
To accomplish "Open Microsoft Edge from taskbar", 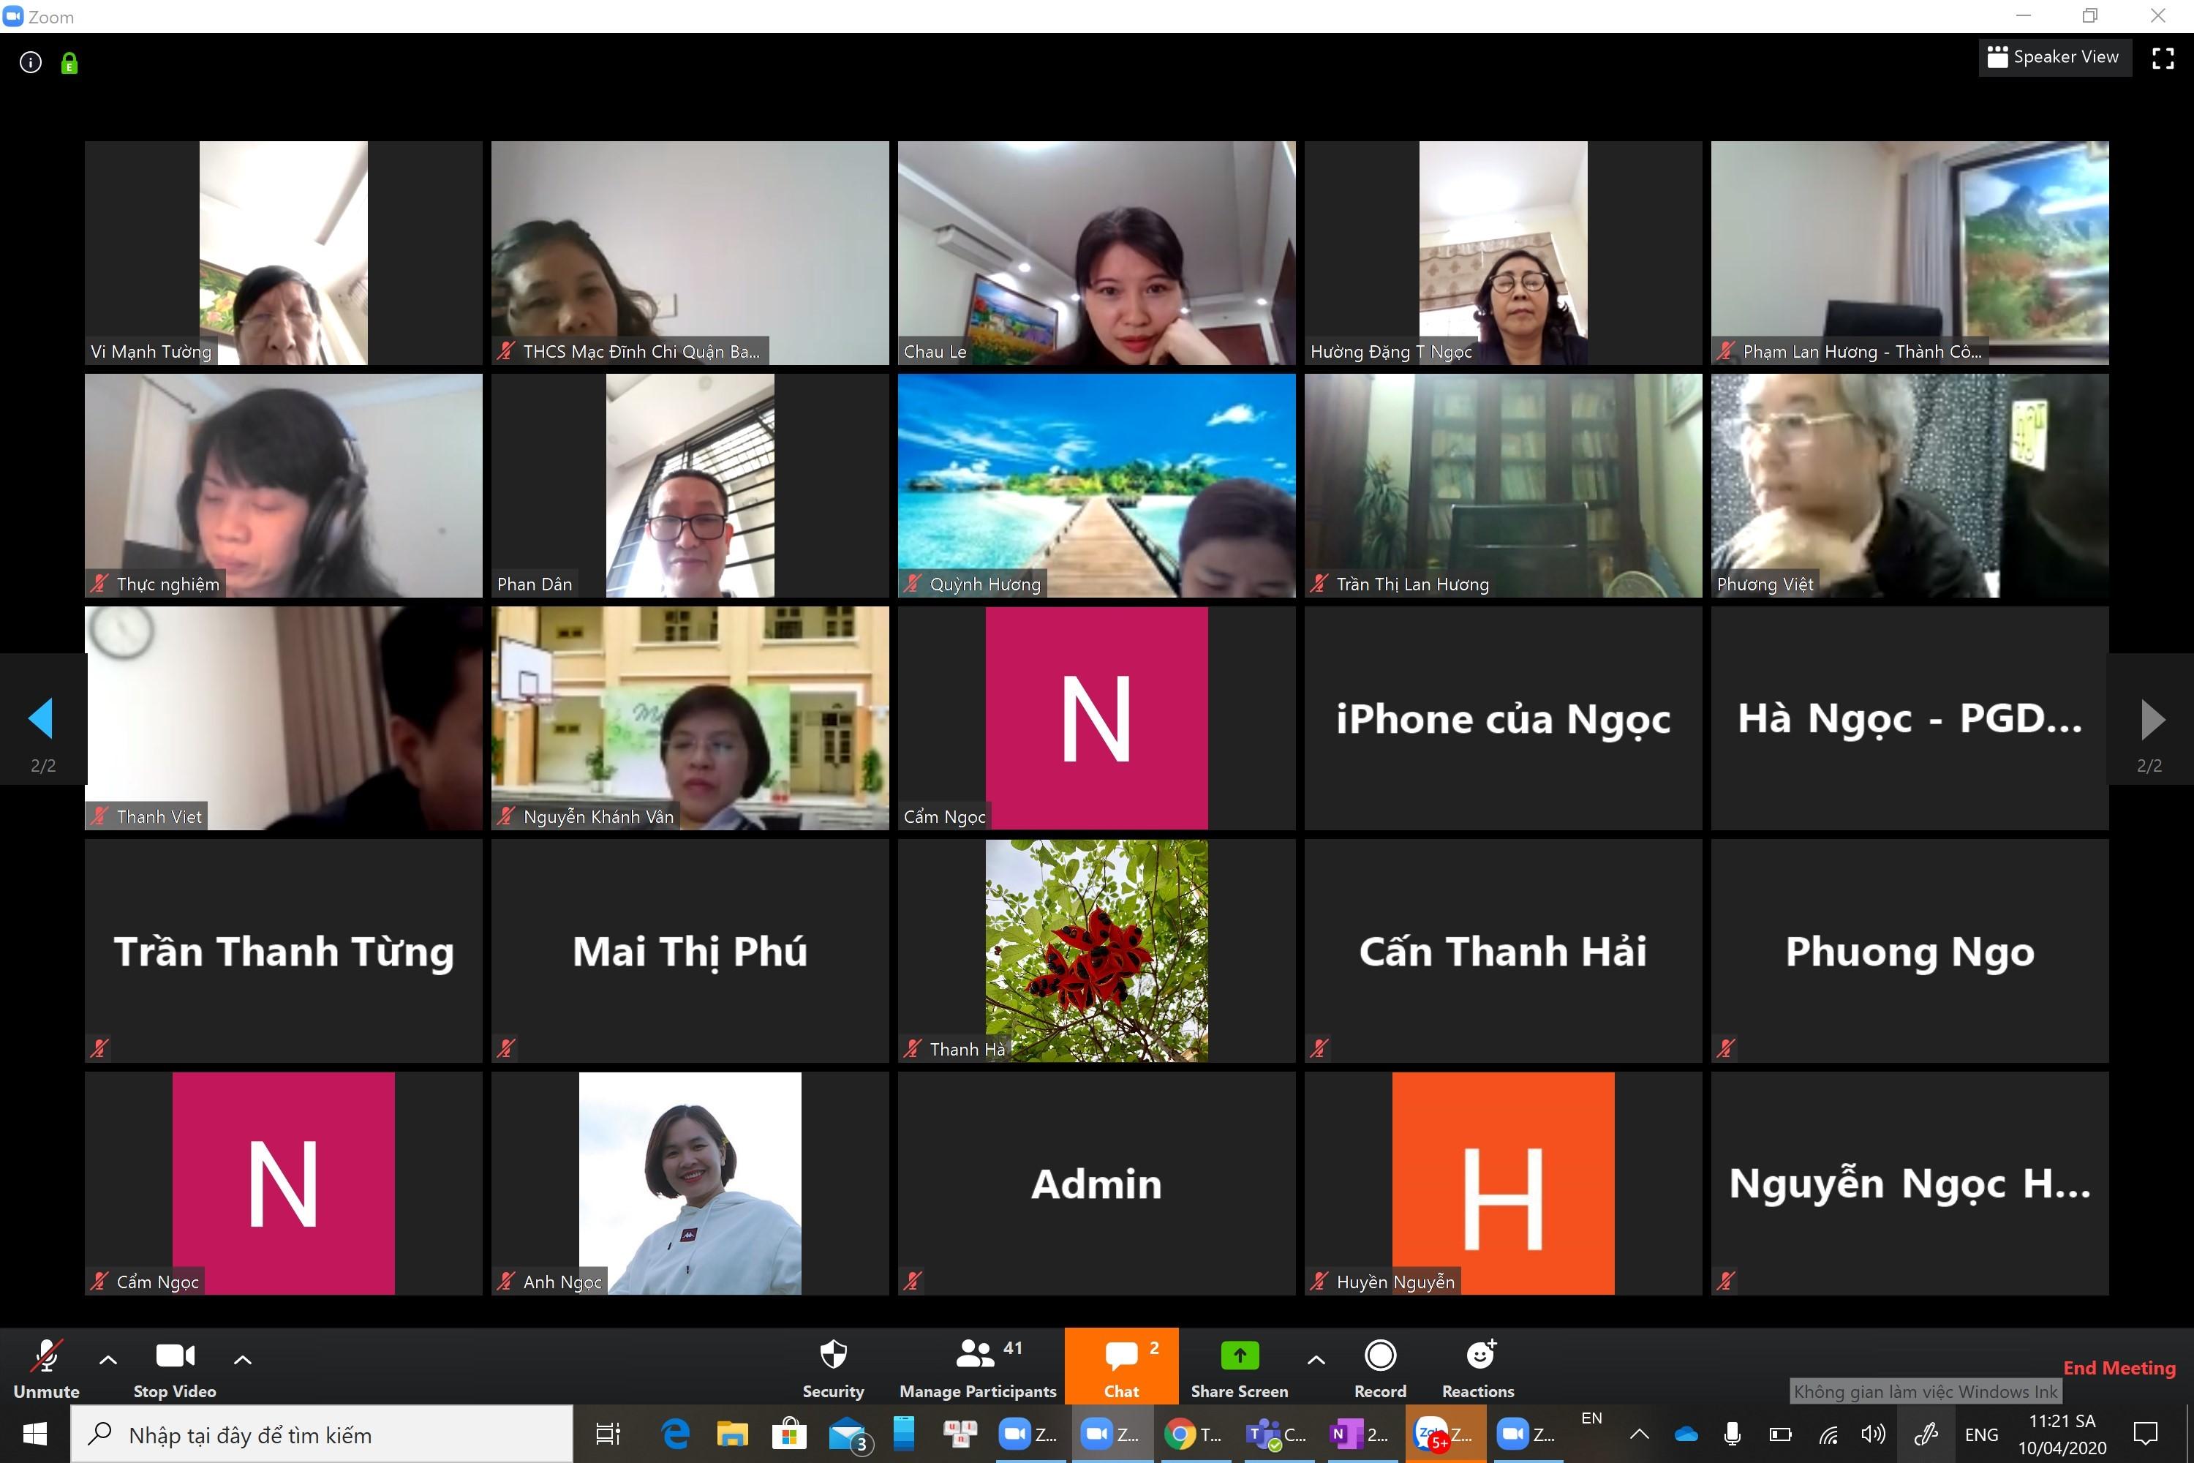I will click(x=674, y=1434).
